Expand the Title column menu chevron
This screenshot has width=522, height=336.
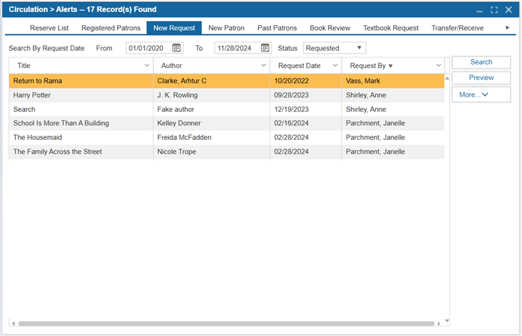(147, 65)
